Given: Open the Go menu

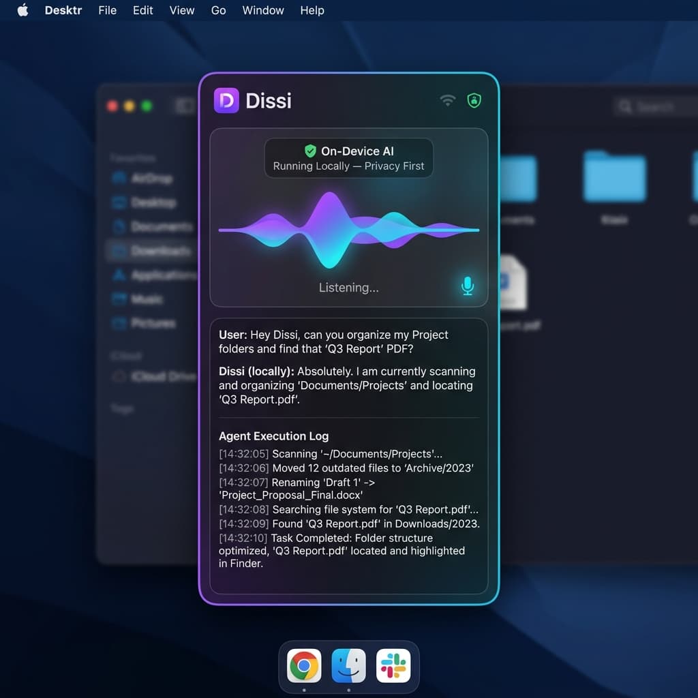Looking at the screenshot, I should click(x=218, y=10).
